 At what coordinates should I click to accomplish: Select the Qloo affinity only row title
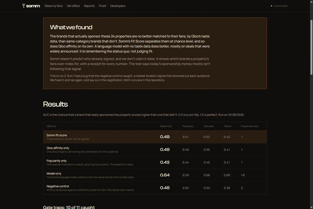(x=58, y=148)
